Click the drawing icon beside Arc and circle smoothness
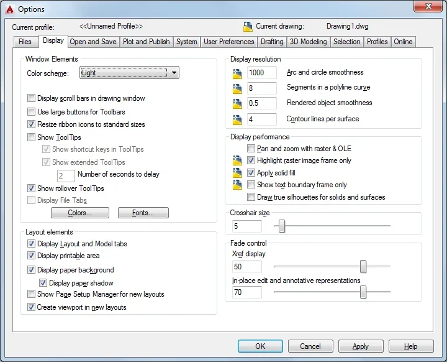Image resolution: width=447 pixels, height=362 pixels. click(x=237, y=74)
